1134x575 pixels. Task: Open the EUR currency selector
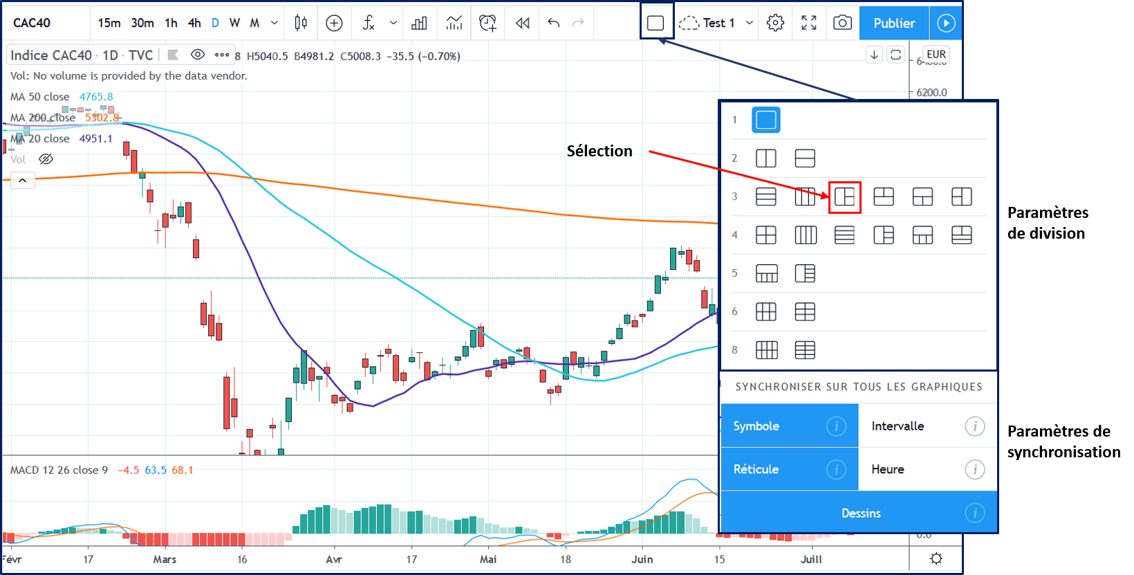click(936, 55)
